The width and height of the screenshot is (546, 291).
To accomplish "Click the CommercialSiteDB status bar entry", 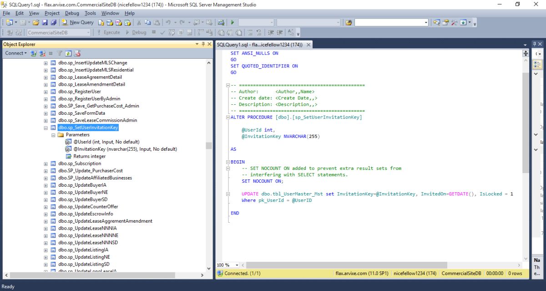I will [461, 273].
